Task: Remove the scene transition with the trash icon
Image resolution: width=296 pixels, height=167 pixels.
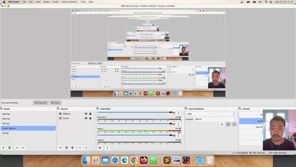Action: click(x=228, y=124)
